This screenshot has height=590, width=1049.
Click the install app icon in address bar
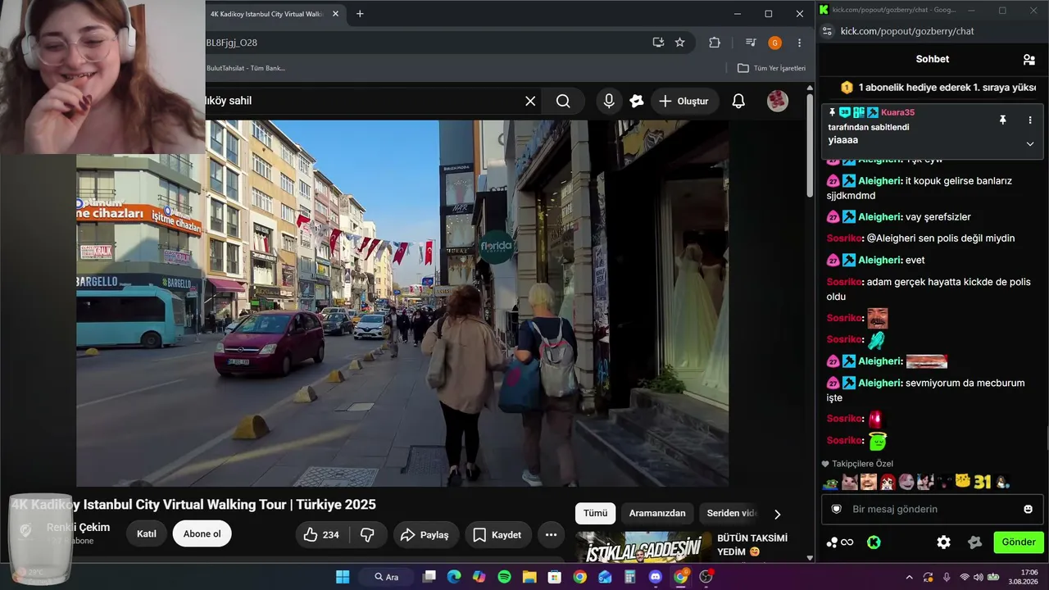point(657,43)
